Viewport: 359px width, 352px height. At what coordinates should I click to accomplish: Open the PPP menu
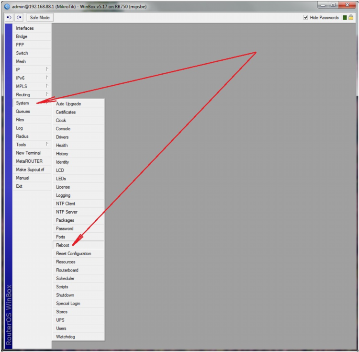click(32, 45)
